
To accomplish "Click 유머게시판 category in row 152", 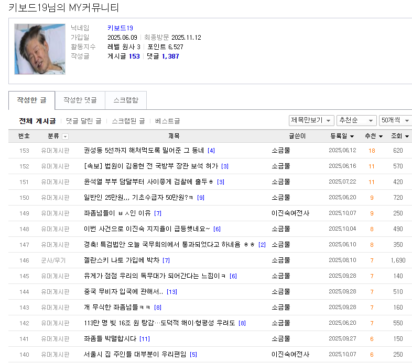I will click(55, 166).
